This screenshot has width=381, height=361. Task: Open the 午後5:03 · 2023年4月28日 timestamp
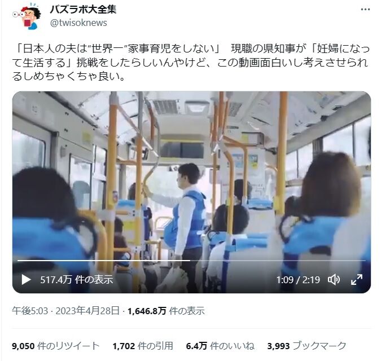[66, 311]
